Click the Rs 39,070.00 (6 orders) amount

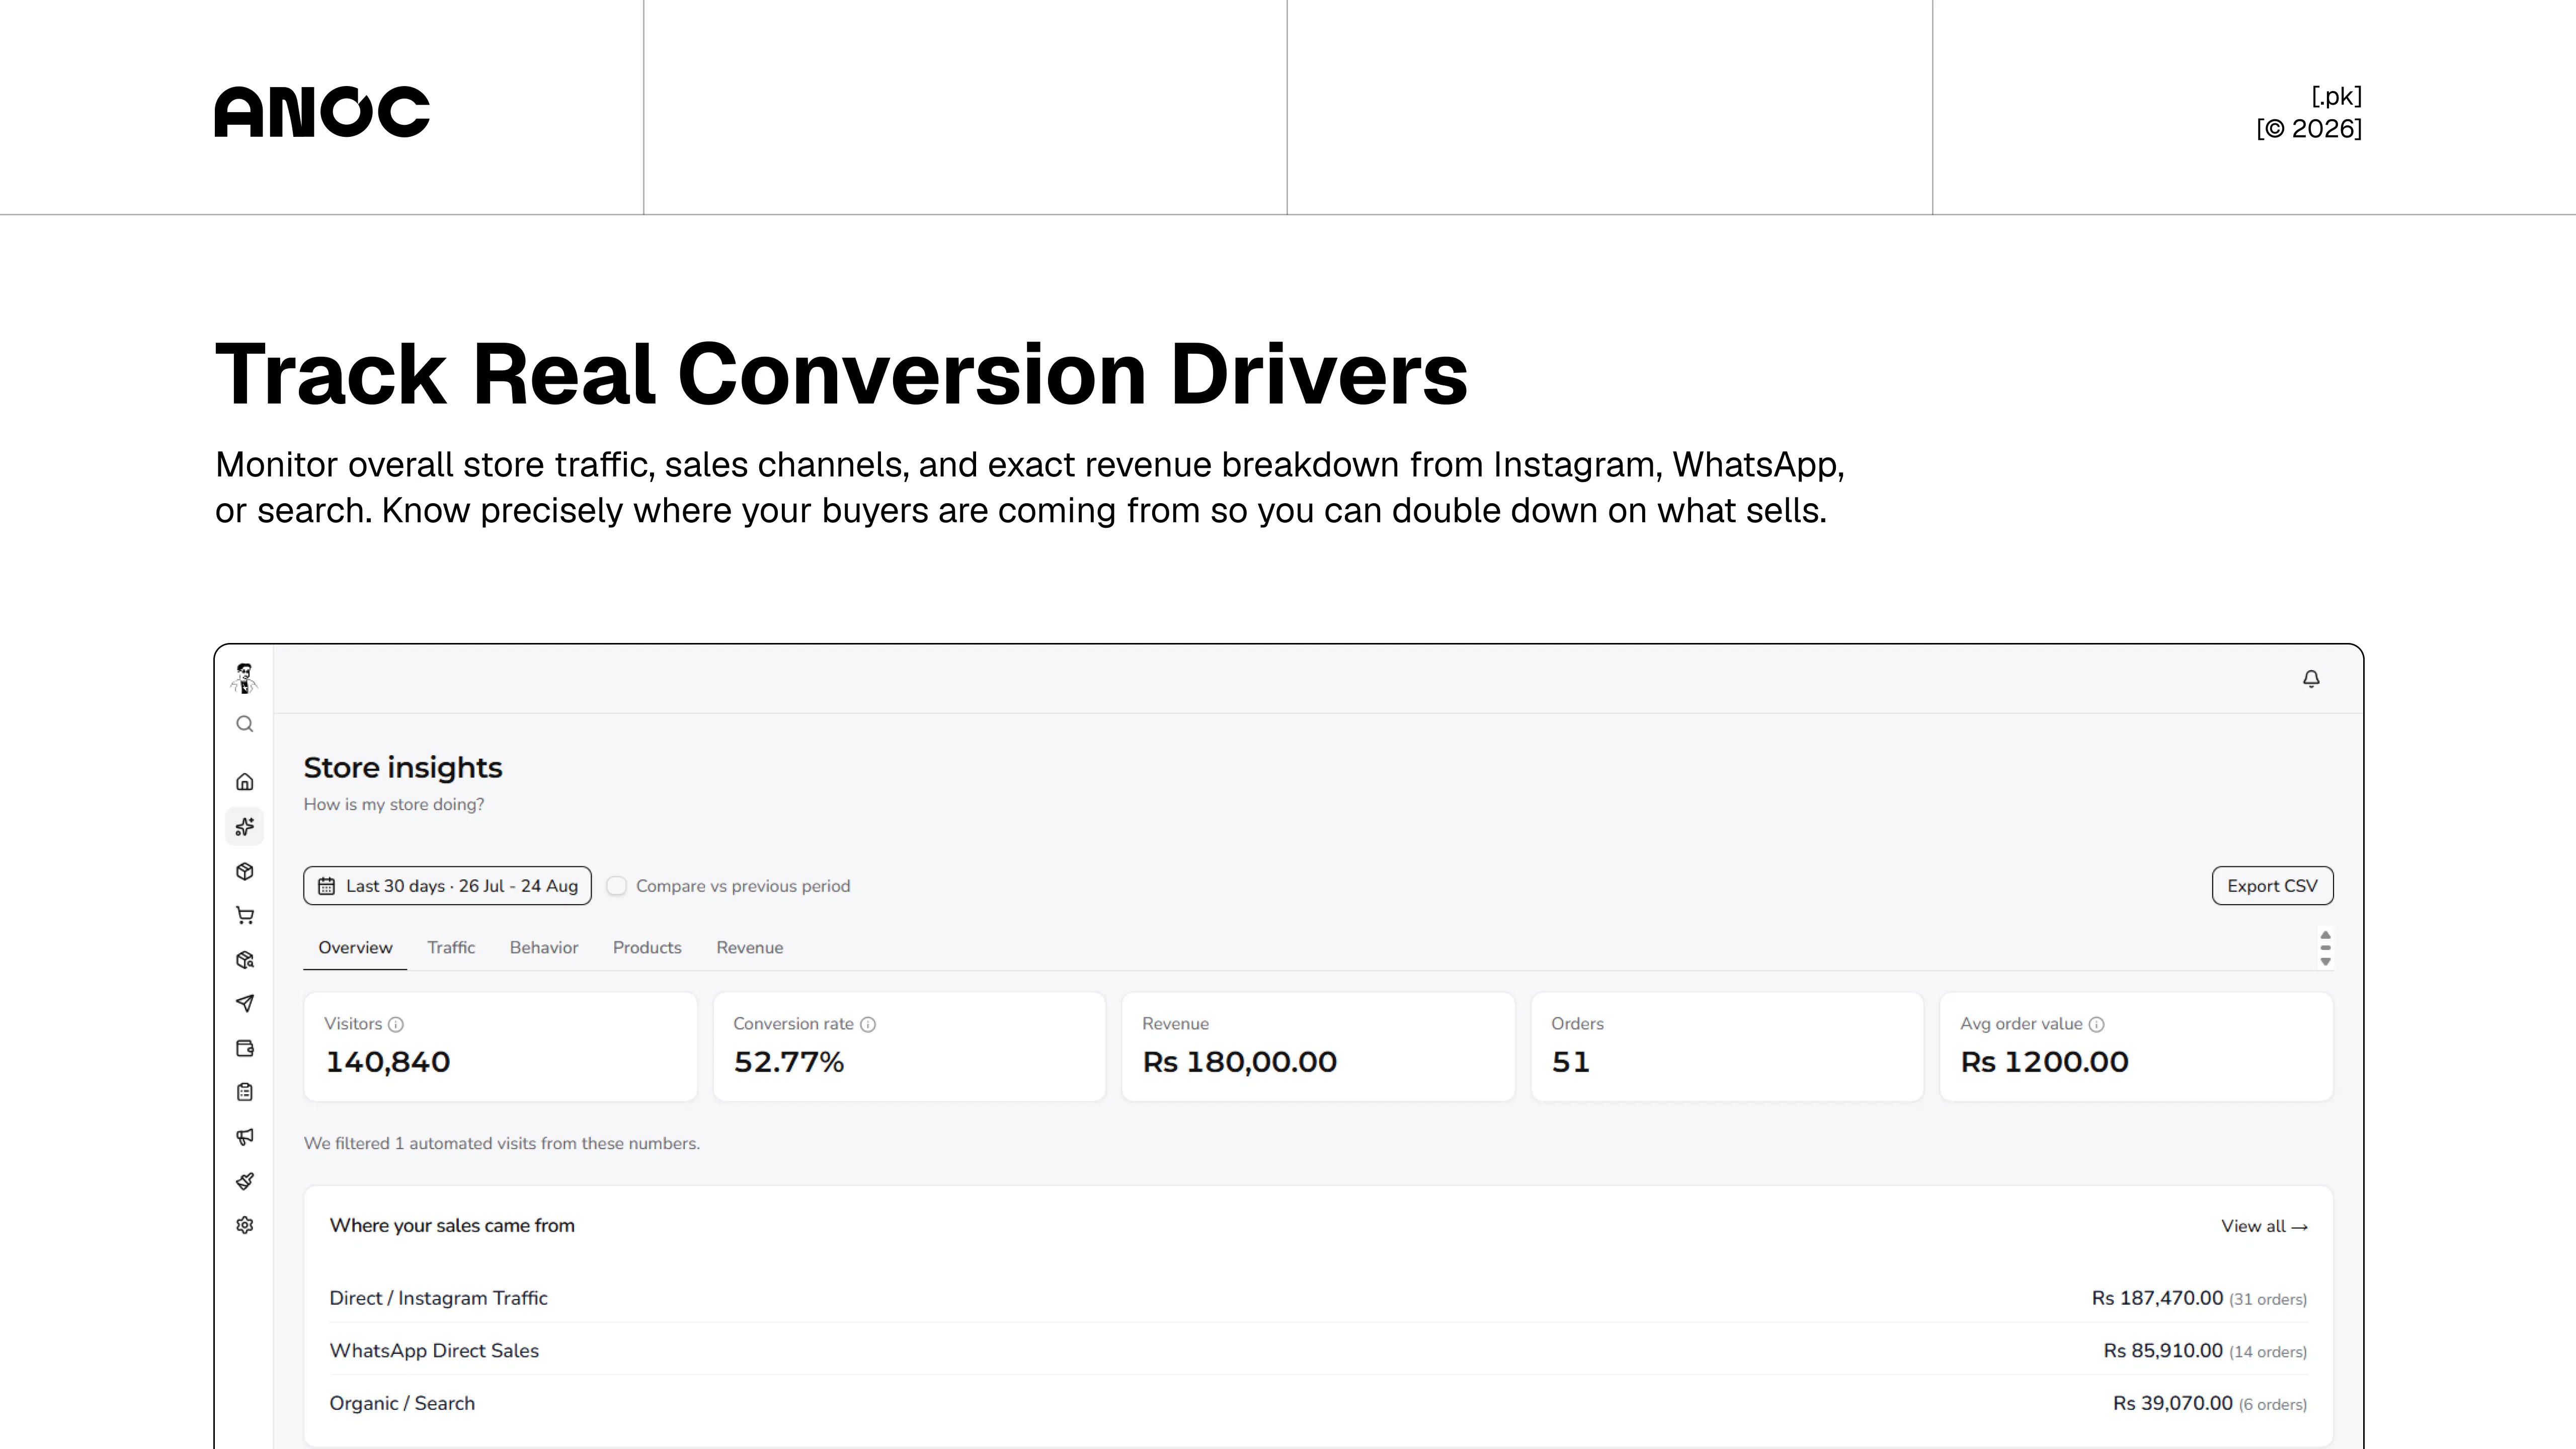tap(2210, 1403)
